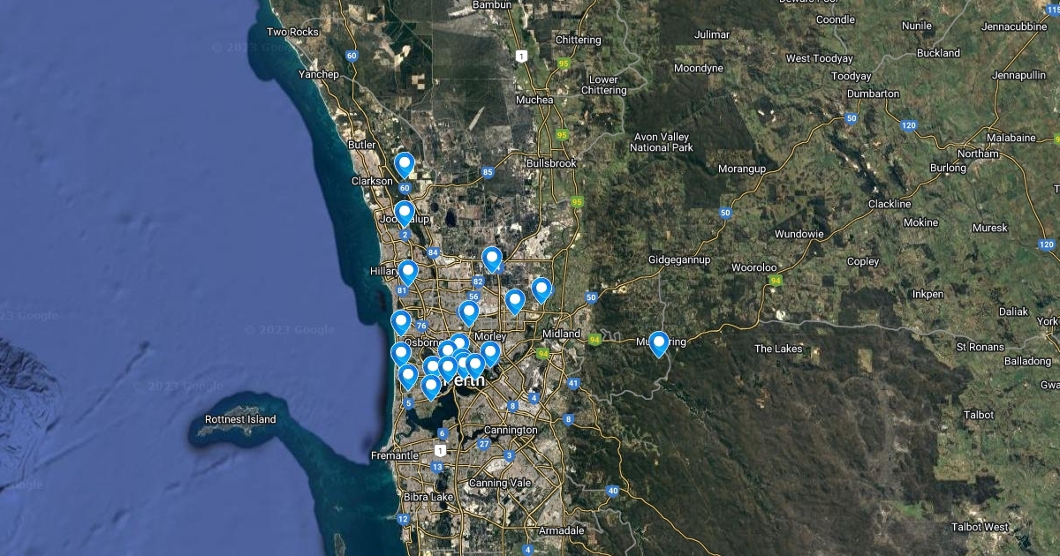The image size is (1060, 556).
Task: Select the Jennacubbine label
Action: point(1014,26)
